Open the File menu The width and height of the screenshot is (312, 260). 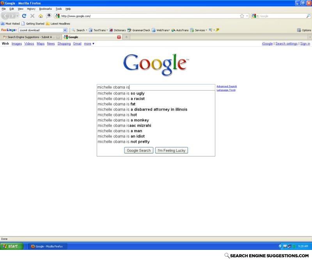point(4,9)
